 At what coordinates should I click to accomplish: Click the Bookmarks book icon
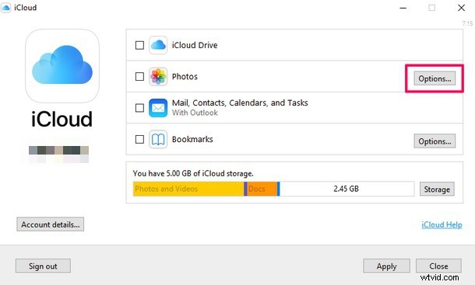pos(158,139)
